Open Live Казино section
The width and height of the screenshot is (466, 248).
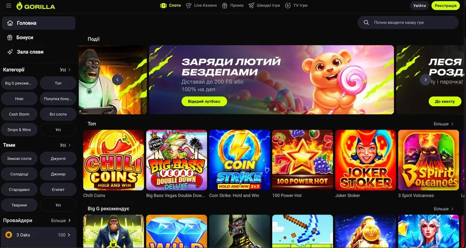click(x=201, y=5)
